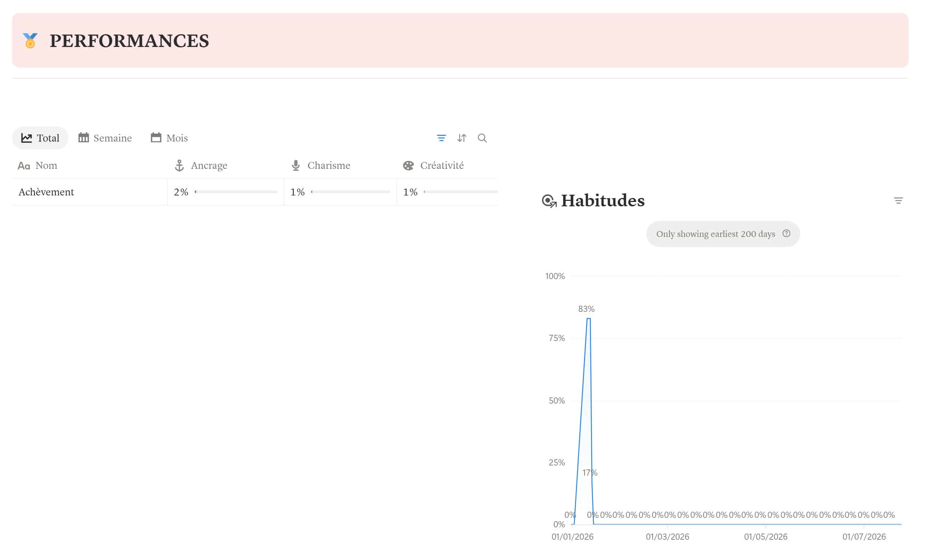Click the PERFORMANCES title text
This screenshot has height=555, width=928.
point(129,41)
